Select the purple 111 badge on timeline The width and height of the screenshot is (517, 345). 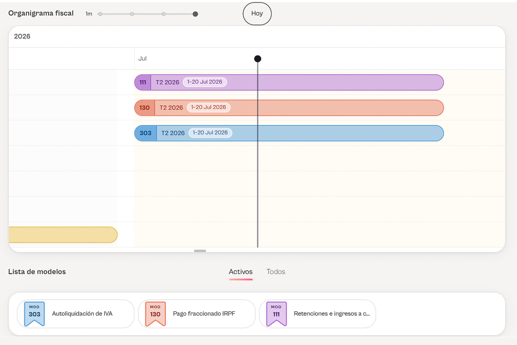click(x=143, y=82)
